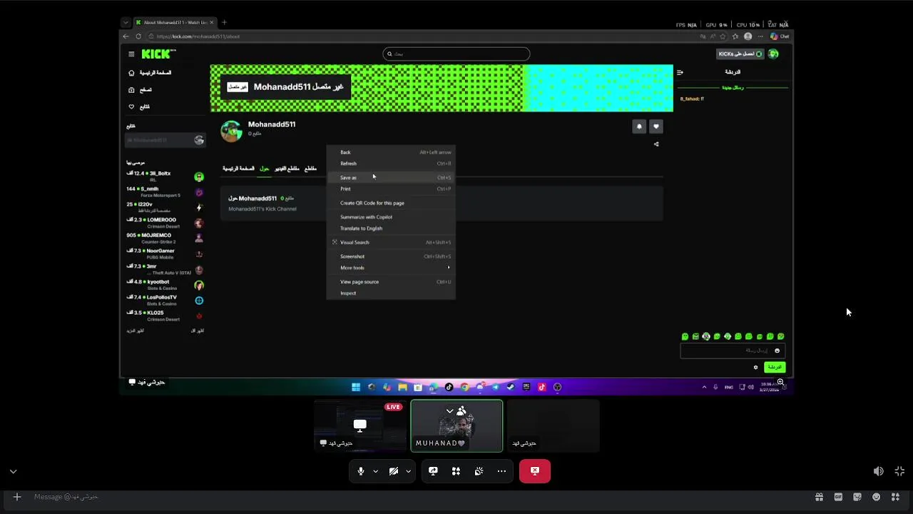This screenshot has height=514, width=913.
Task: Open Discord call more options ellipsis
Action: pyautogui.click(x=501, y=471)
